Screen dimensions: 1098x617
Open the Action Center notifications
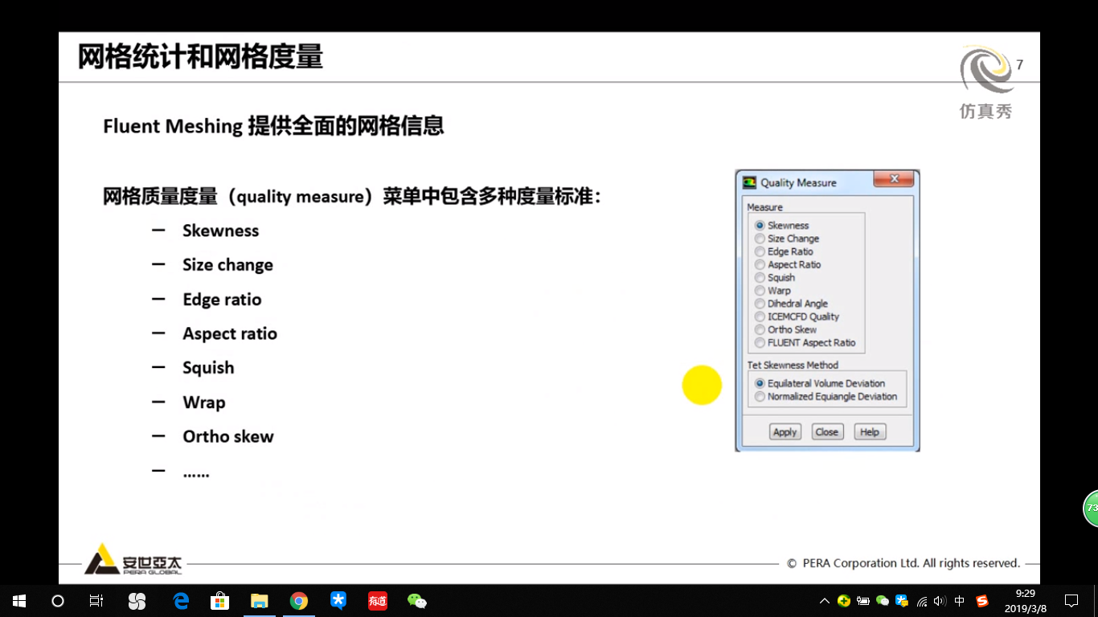point(1071,600)
